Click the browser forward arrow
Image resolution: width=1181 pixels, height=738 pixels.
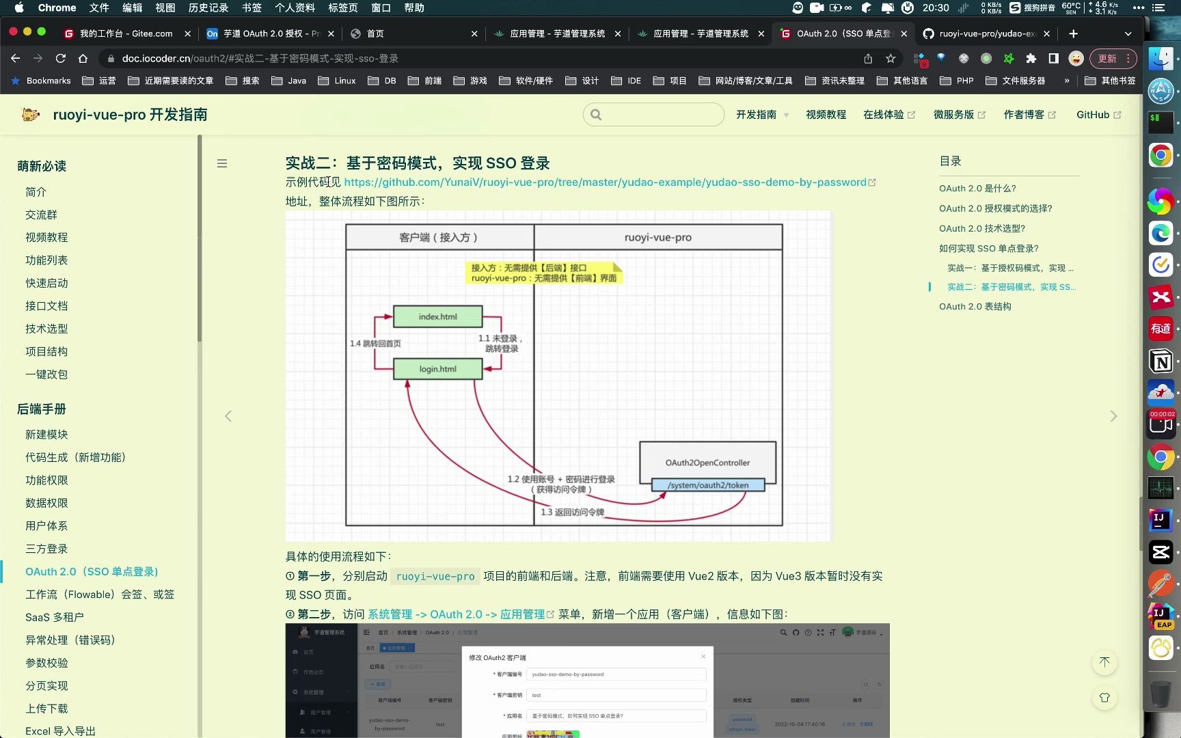tap(38, 59)
